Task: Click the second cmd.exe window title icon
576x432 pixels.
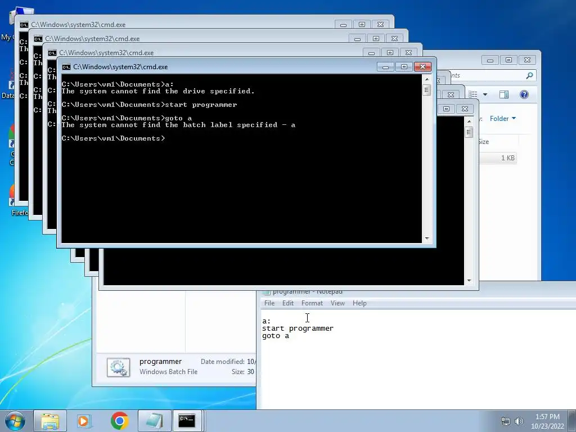Action: coord(38,39)
